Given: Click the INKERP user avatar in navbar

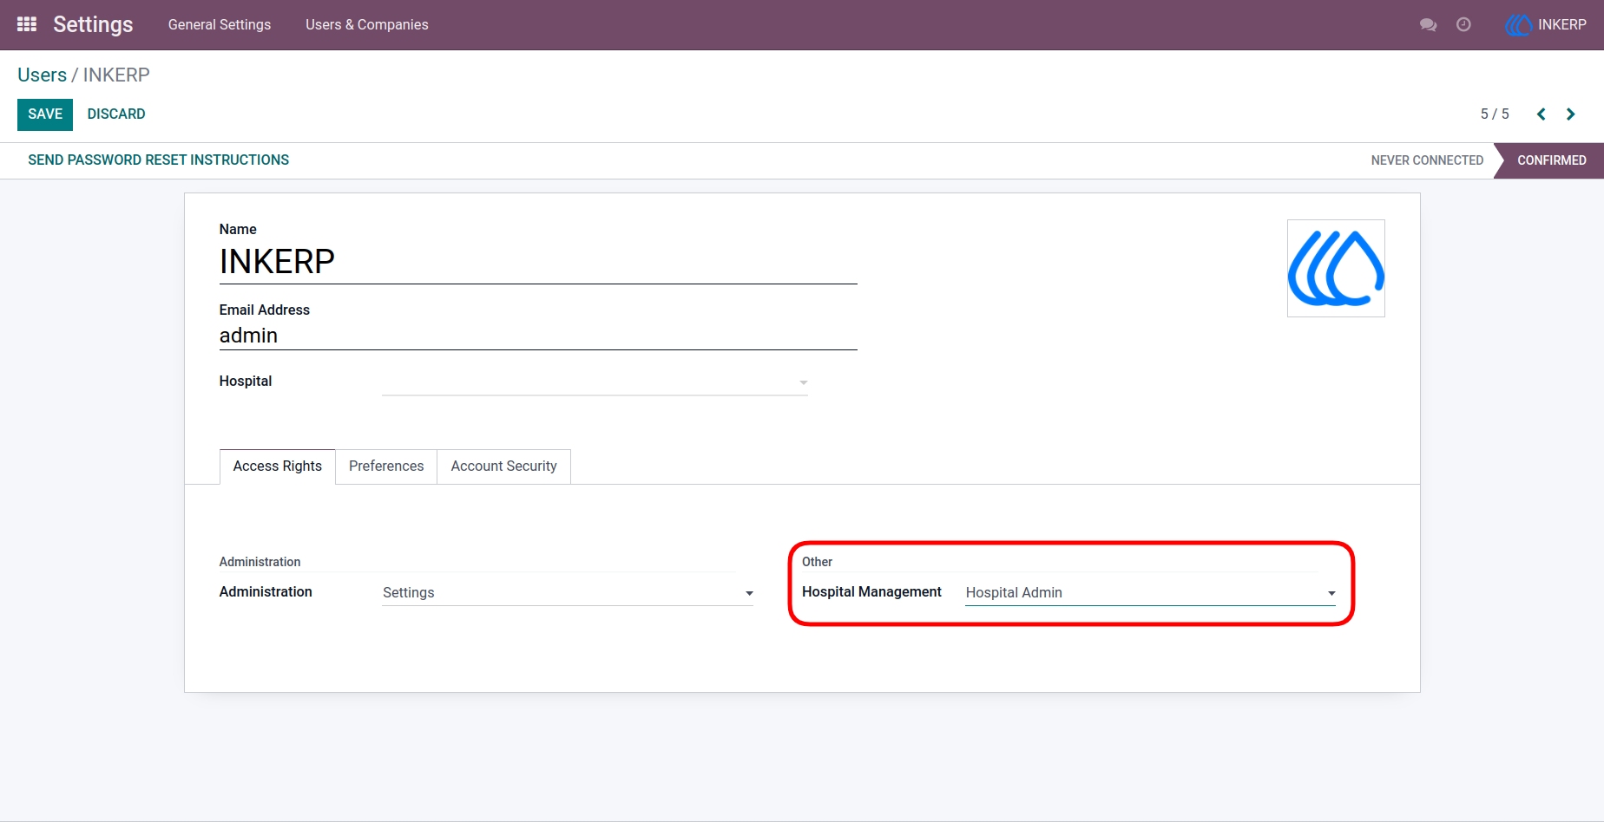Looking at the screenshot, I should [x=1518, y=24].
